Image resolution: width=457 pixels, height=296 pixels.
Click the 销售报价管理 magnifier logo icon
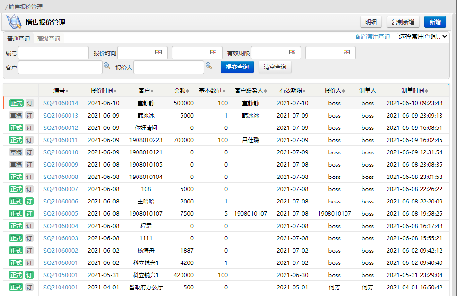pyautogui.click(x=14, y=22)
